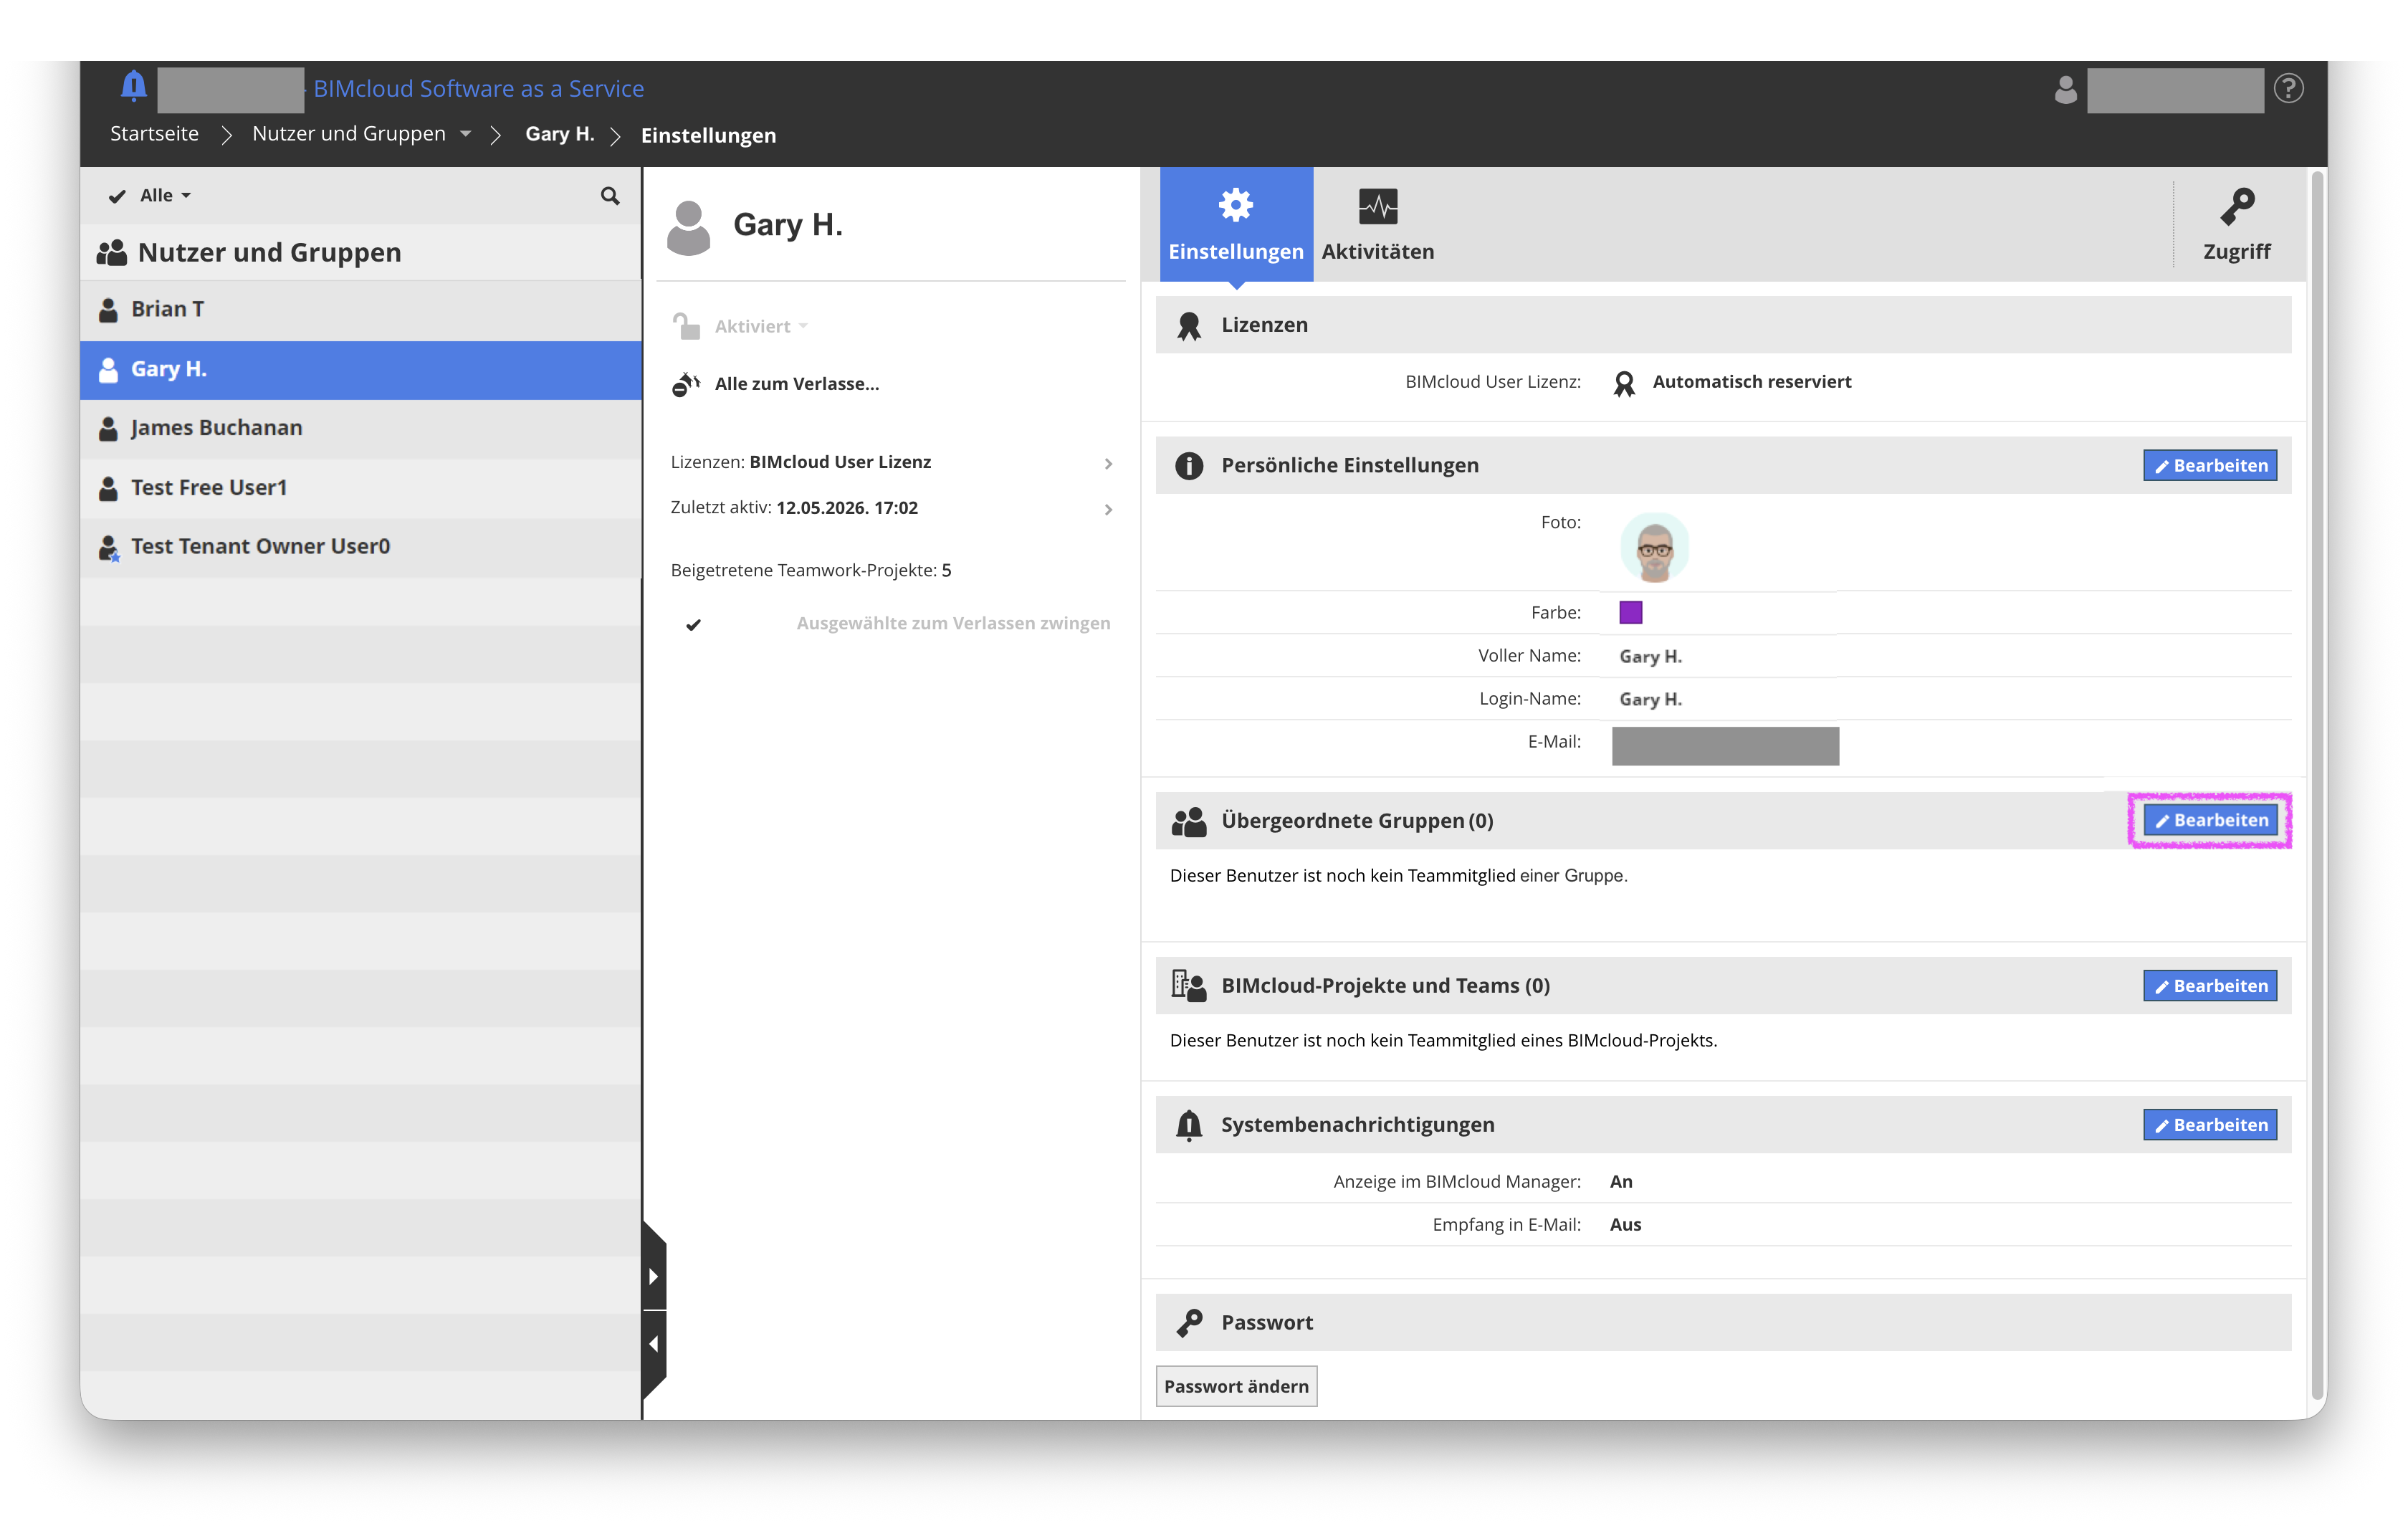Click the Einstellungen gear icon
The image size is (2408, 1526).
pyautogui.click(x=1236, y=205)
